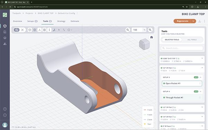
Task: Expand the 1/4" 3F Flat tool card
Action: click(202, 116)
